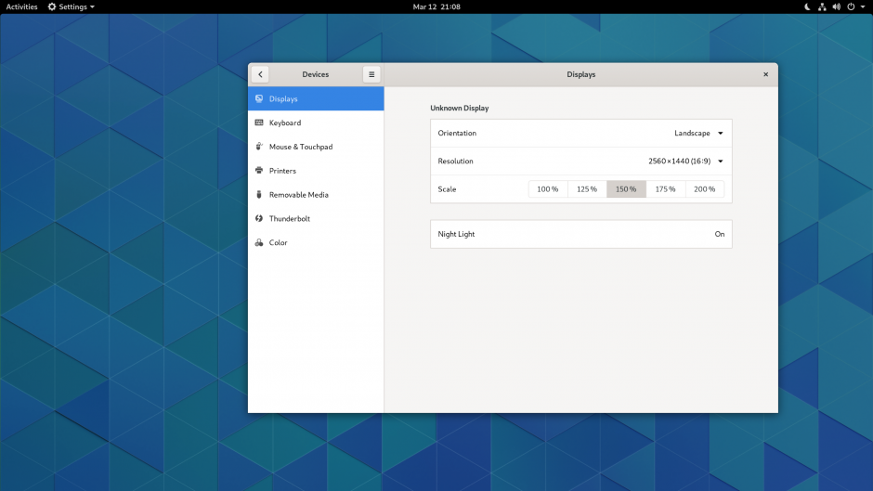The height and width of the screenshot is (491, 873).
Task: Open the hamburger menu in Devices header
Action: click(371, 74)
